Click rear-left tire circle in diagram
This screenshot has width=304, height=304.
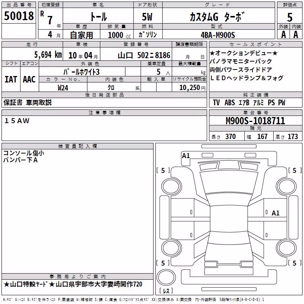click(171, 248)
